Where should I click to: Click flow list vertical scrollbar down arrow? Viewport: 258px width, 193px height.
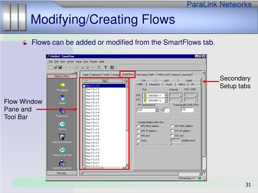(x=127, y=165)
